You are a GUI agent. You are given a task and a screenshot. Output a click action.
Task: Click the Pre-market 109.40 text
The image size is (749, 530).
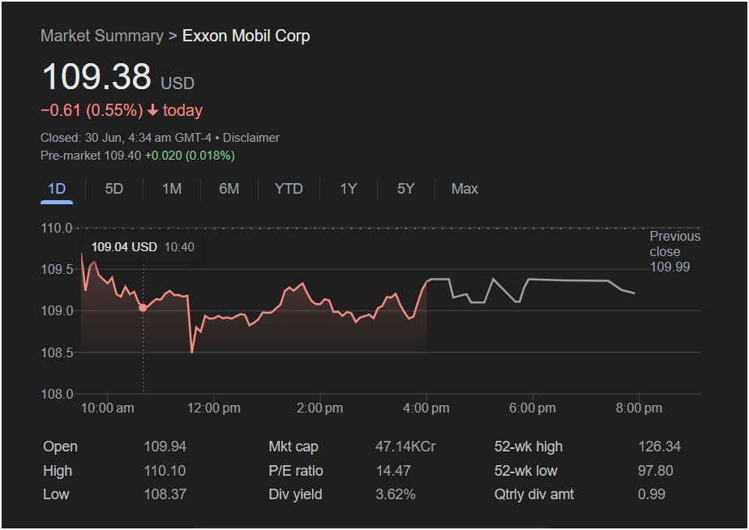[x=91, y=155]
